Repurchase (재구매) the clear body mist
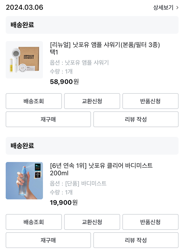 point(48,240)
